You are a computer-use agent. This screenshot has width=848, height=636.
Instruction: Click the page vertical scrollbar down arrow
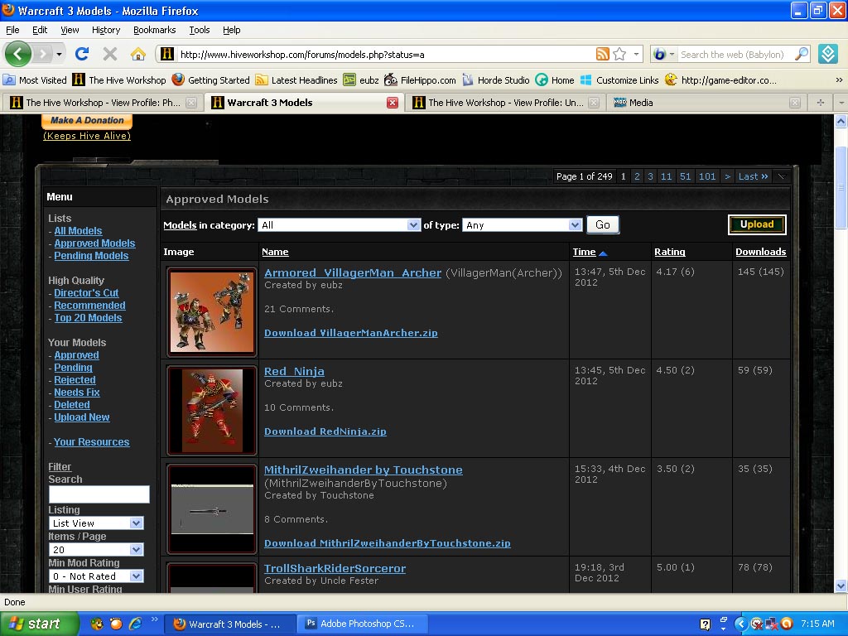coord(841,585)
